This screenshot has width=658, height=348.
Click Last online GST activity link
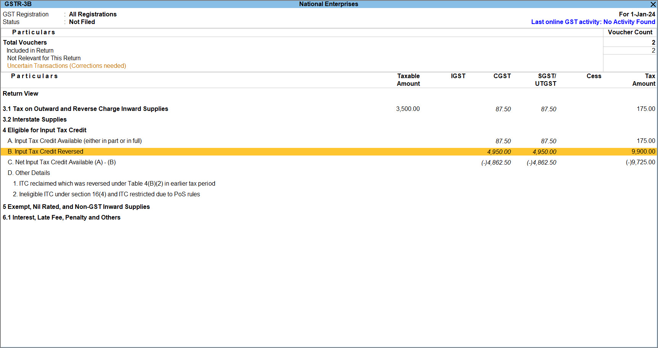click(593, 22)
